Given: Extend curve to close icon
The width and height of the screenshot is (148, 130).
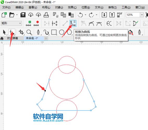Looking at the screenshot, I should 128,23.
